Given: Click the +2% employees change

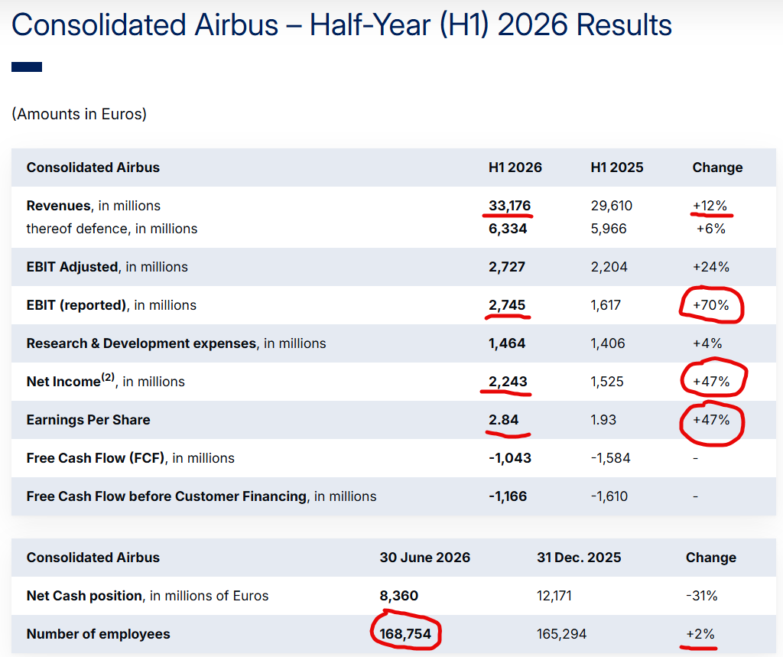Looking at the screenshot, I should pos(700,635).
